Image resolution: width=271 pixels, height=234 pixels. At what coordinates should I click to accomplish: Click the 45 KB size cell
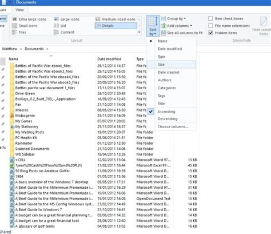192,165
